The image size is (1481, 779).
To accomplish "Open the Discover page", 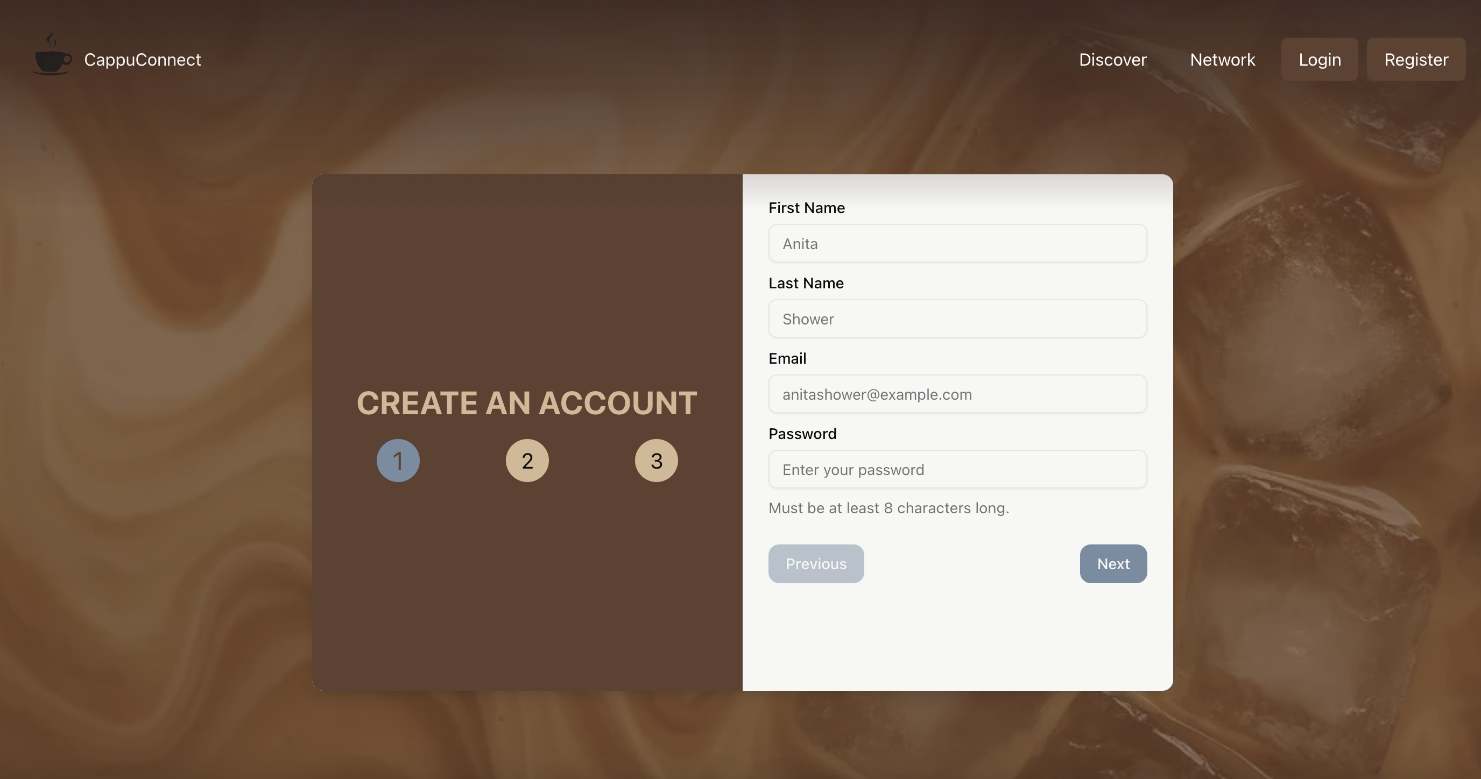I will click(x=1112, y=60).
